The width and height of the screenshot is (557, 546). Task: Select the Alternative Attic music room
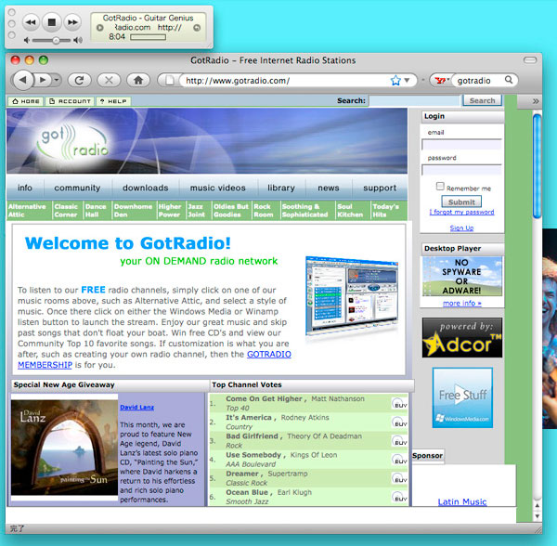point(27,210)
